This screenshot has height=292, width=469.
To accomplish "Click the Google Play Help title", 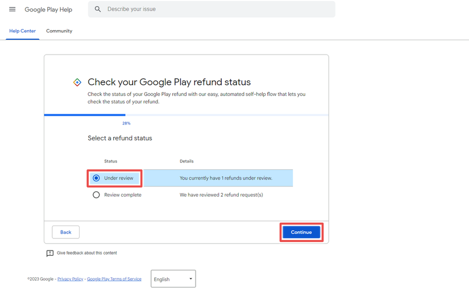I will (48, 10).
